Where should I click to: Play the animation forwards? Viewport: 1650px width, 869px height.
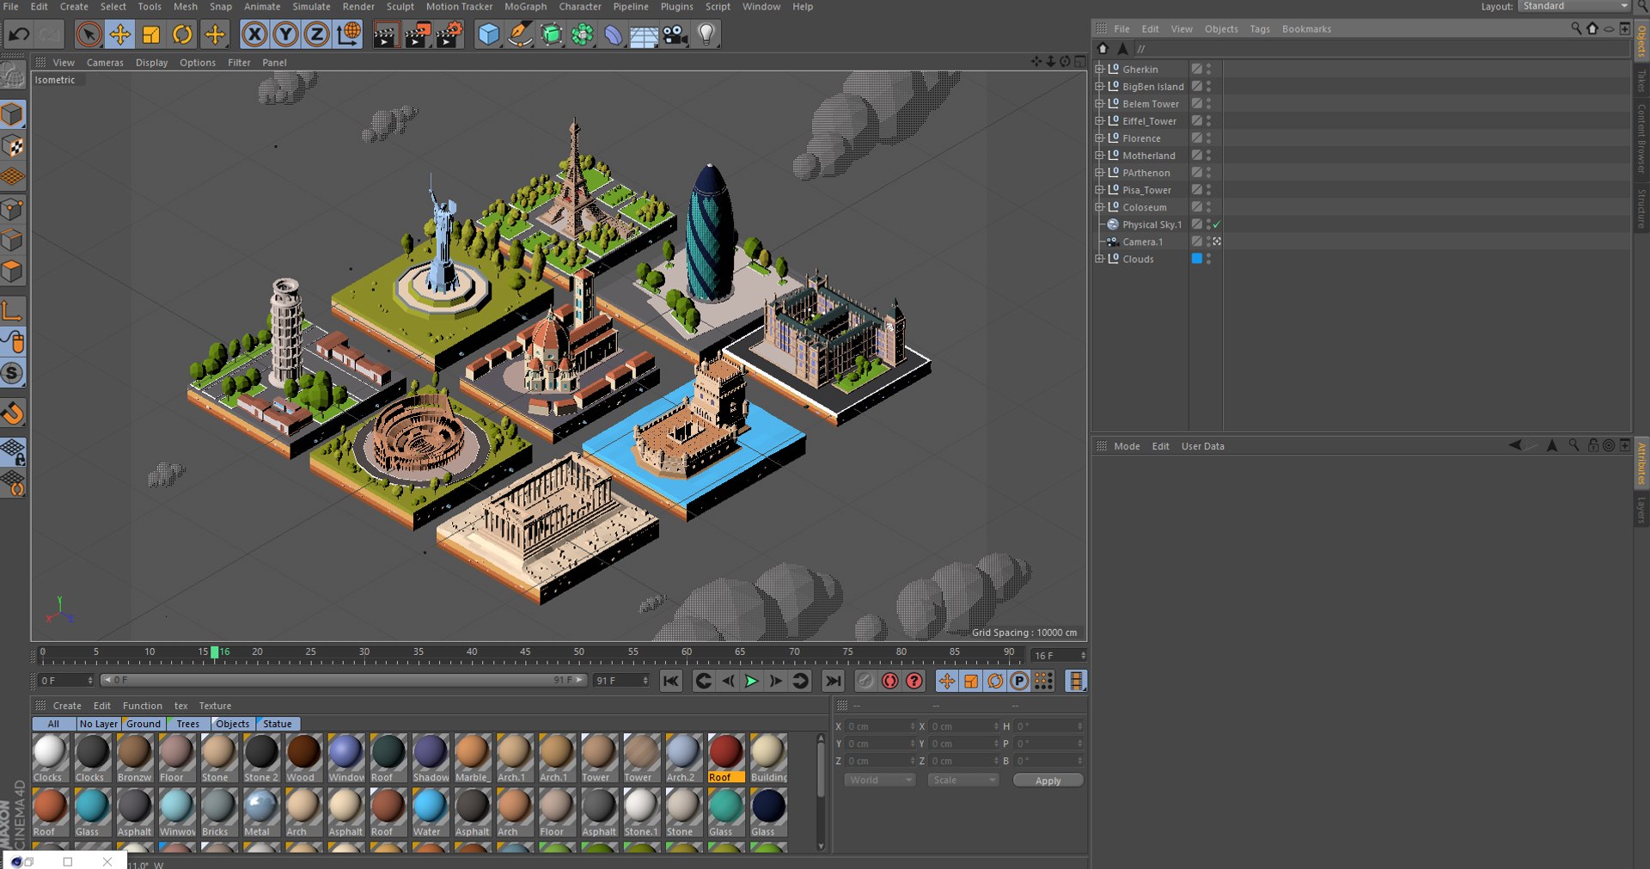click(x=751, y=681)
